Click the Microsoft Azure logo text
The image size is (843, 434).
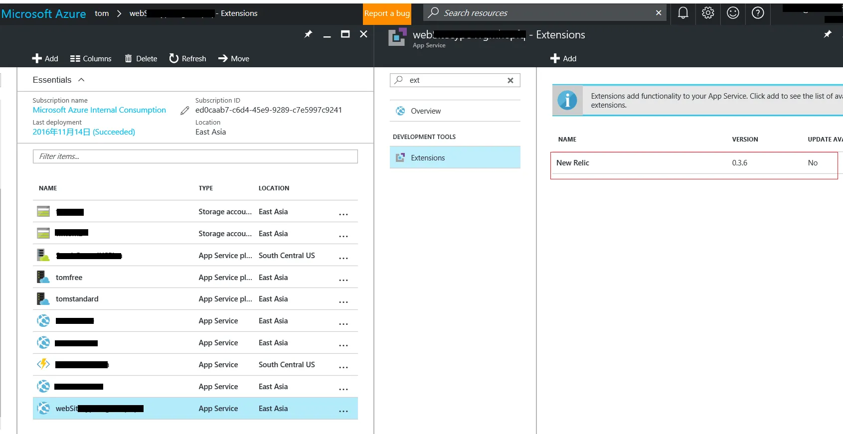[x=43, y=13]
